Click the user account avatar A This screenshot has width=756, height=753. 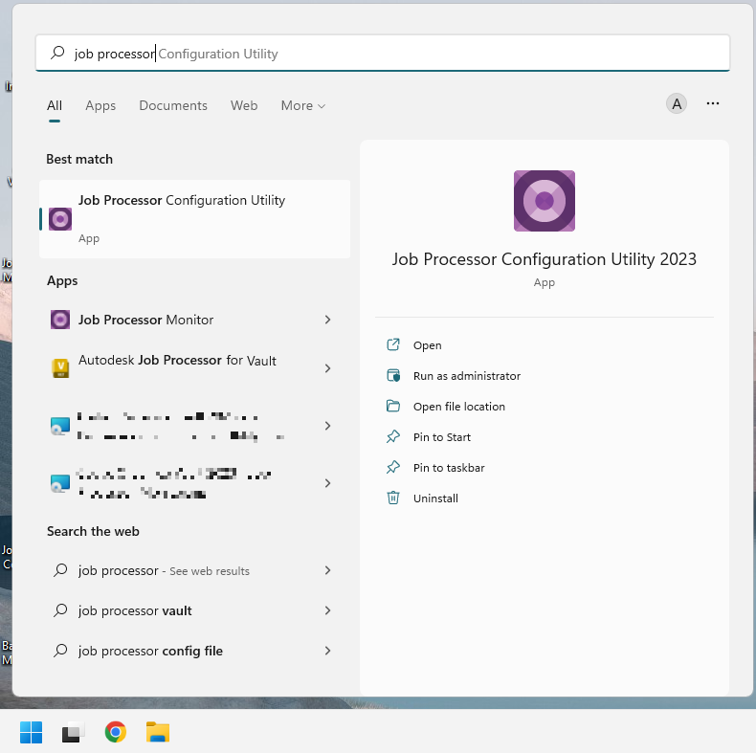(677, 103)
